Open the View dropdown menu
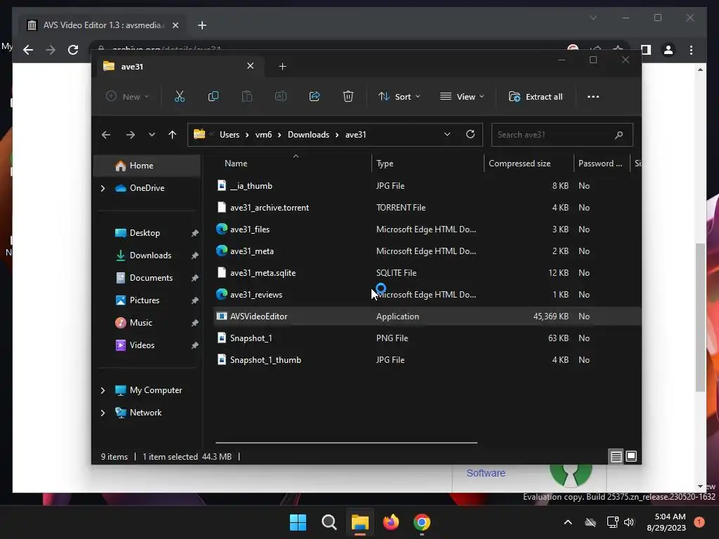This screenshot has height=539, width=719. (x=462, y=96)
